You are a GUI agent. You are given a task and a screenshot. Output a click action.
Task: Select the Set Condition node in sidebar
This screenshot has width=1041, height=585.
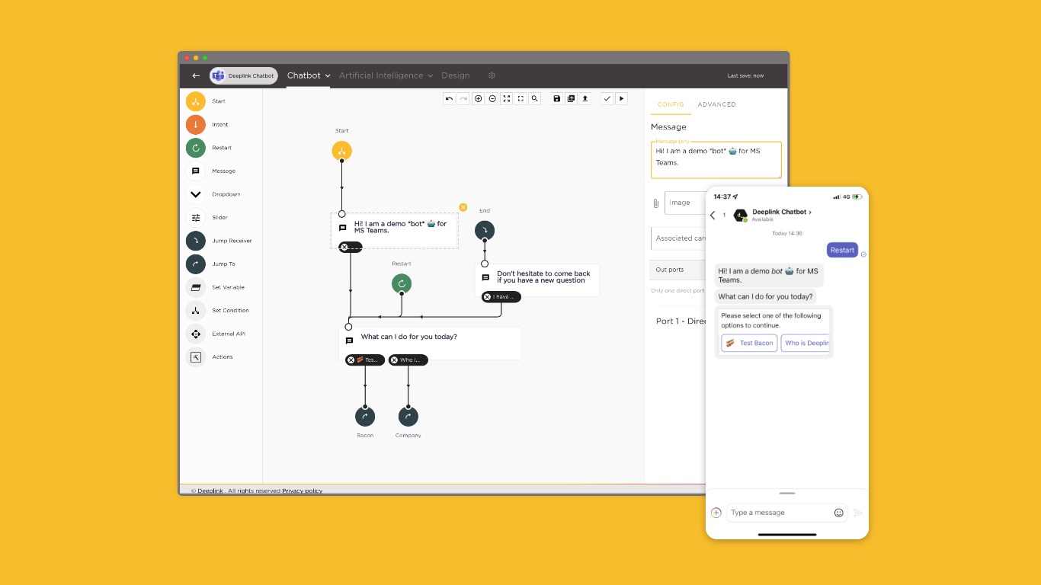tap(196, 311)
